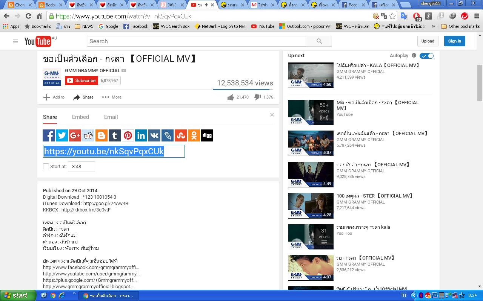Switch to the Embed tab
The height and width of the screenshot is (301, 483).
pyautogui.click(x=80, y=117)
